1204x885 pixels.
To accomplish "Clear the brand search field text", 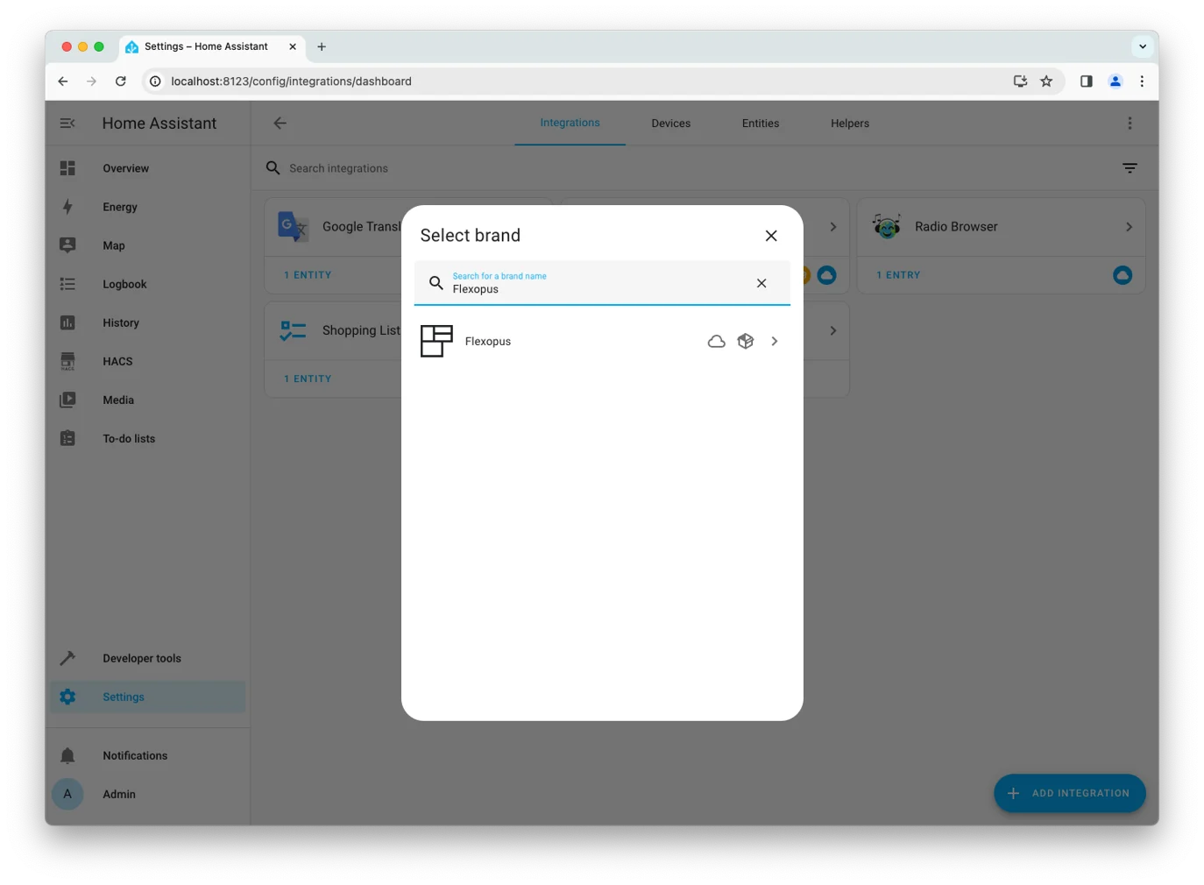I will 761,283.
